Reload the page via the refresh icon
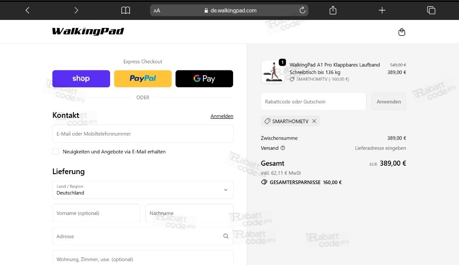Viewport: 459px width, 265px height. [302, 10]
